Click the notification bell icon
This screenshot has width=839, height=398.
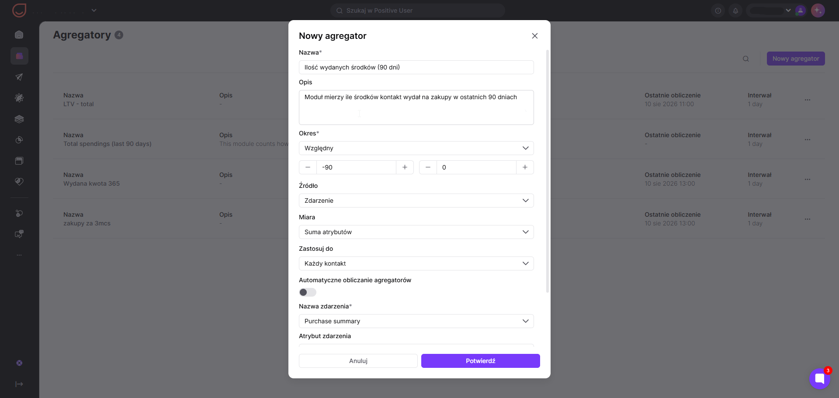(x=735, y=10)
